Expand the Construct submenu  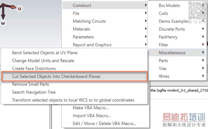(x=82, y=5)
